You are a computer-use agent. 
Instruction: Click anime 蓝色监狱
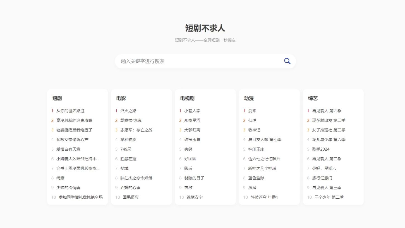[x=256, y=178]
